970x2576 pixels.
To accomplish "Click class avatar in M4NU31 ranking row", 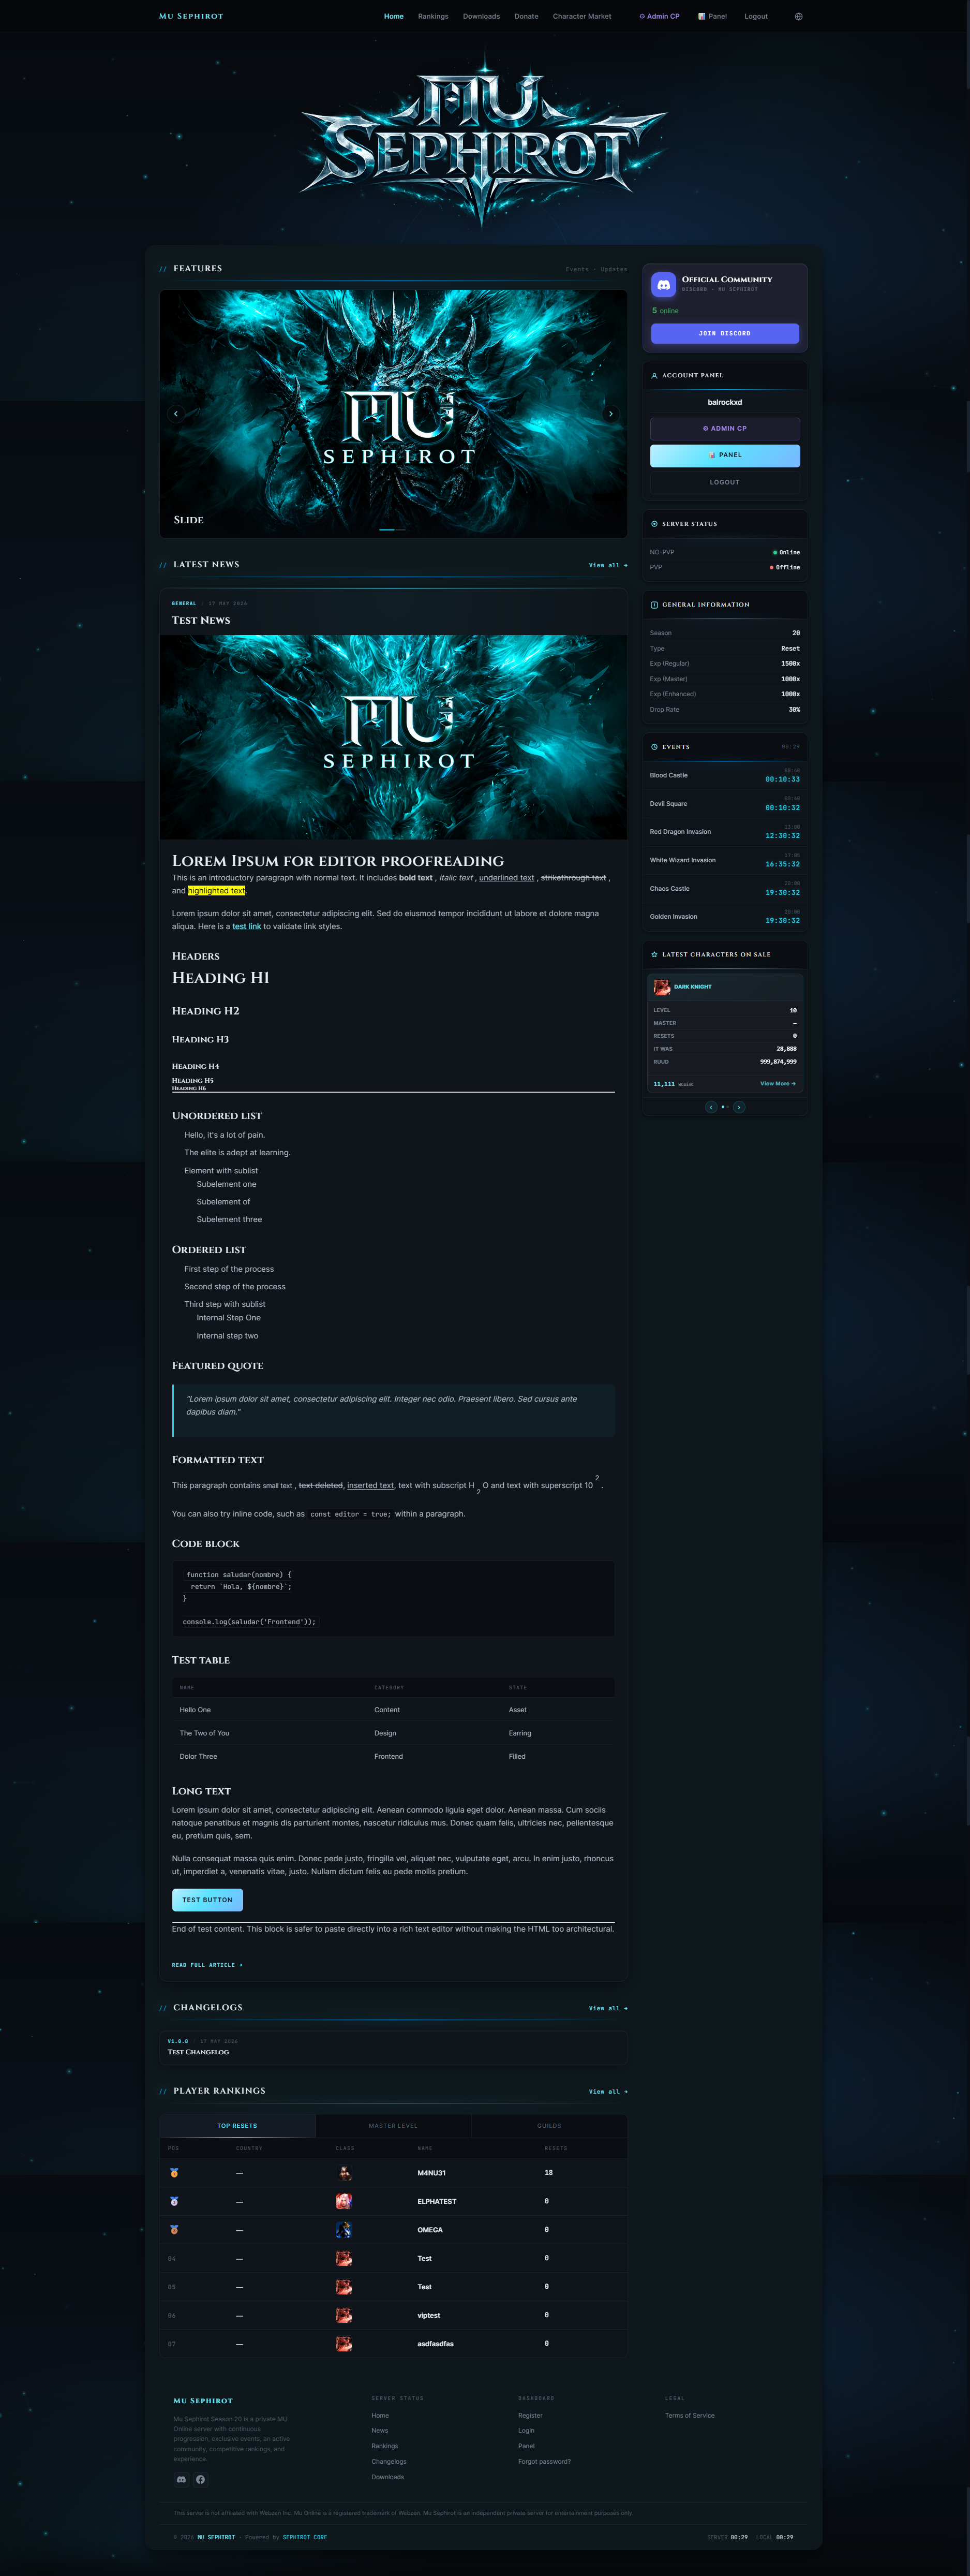I will (x=344, y=2173).
